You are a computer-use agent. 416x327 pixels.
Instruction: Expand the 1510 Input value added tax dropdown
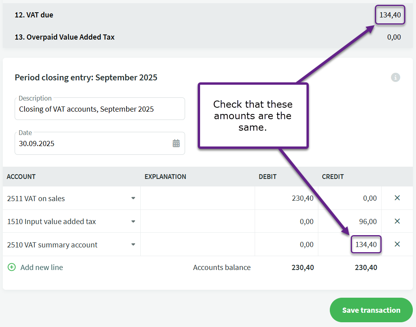click(133, 221)
